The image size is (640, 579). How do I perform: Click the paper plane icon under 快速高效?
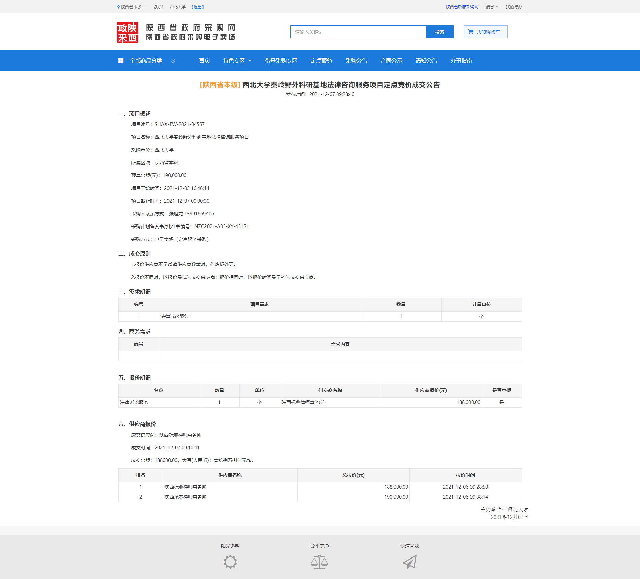[x=409, y=562]
